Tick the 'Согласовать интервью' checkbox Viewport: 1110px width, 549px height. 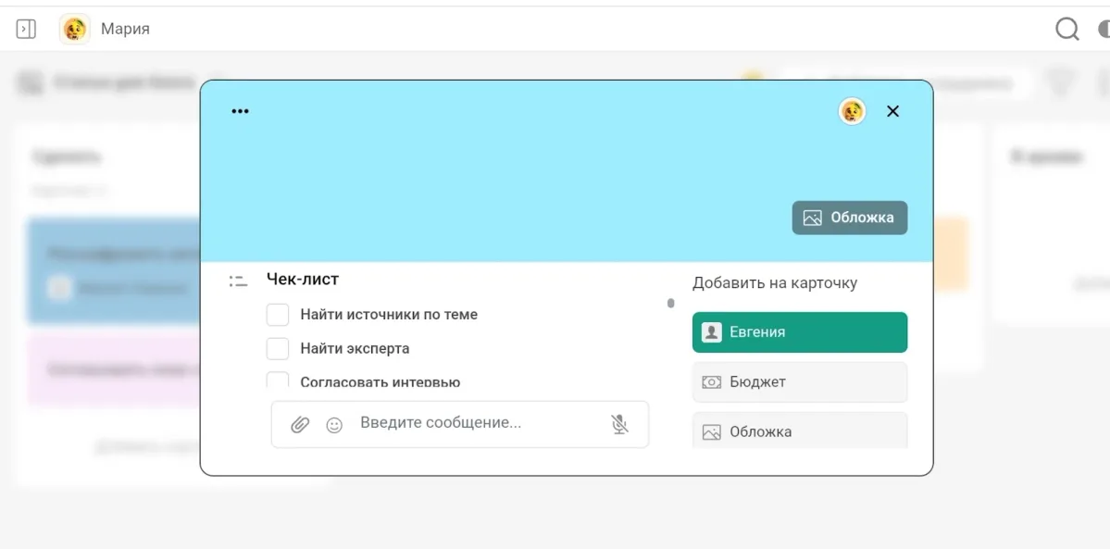(278, 380)
